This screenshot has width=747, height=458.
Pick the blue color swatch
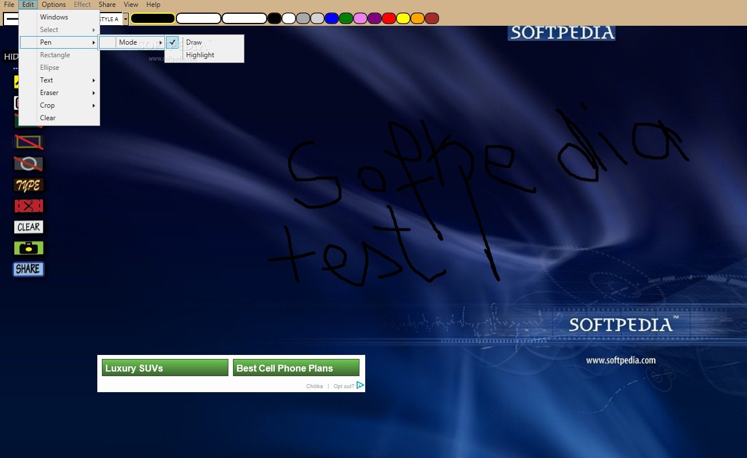click(x=332, y=18)
